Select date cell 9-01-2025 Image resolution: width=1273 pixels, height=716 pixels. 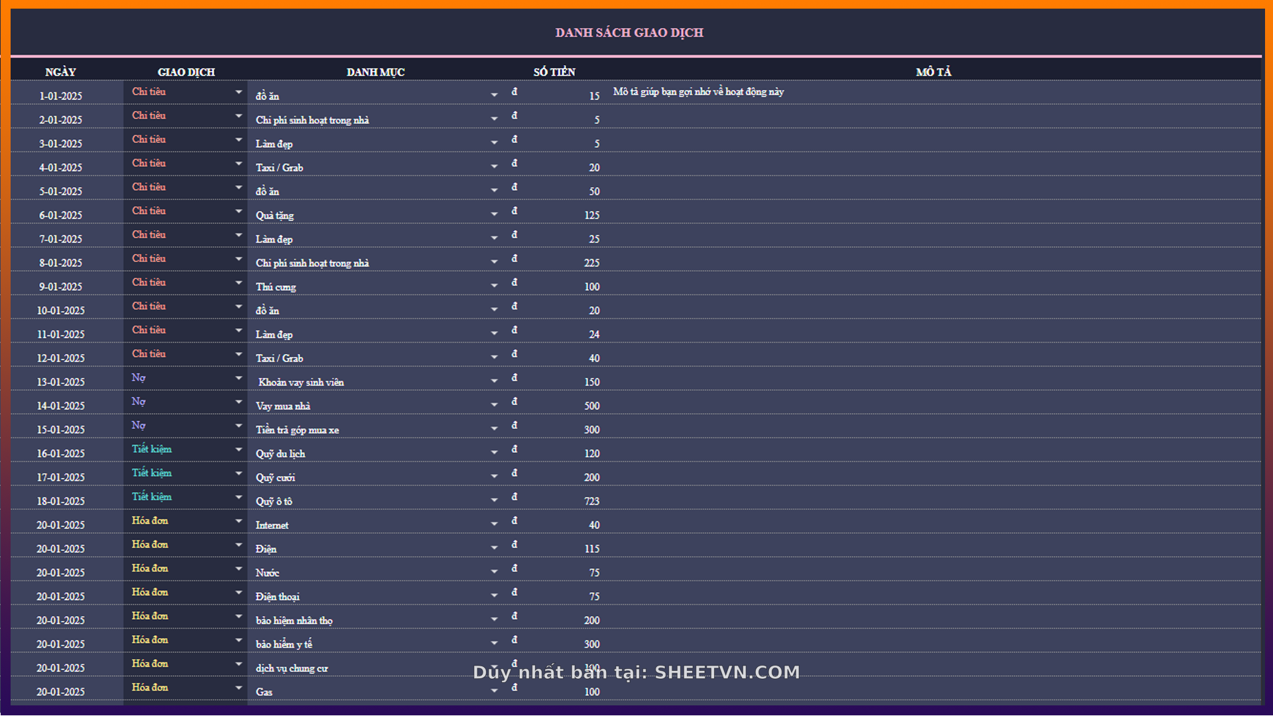pos(60,286)
